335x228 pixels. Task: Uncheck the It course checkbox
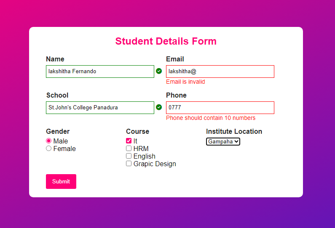tap(129, 141)
